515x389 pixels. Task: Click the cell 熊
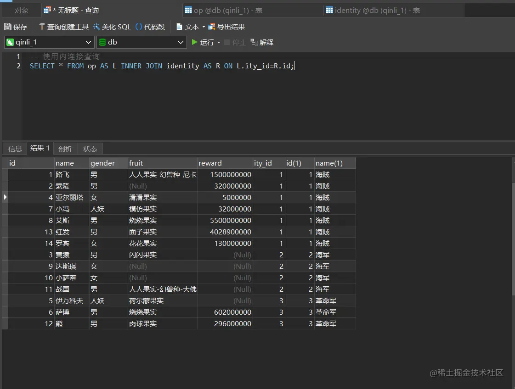[x=72, y=324]
